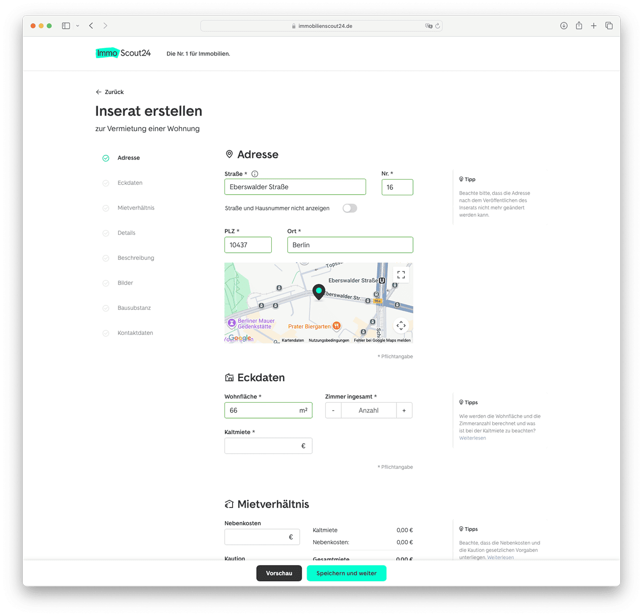Go to Eckdaten step in sidebar
The height and width of the screenshot is (616, 643).
pyautogui.click(x=130, y=183)
